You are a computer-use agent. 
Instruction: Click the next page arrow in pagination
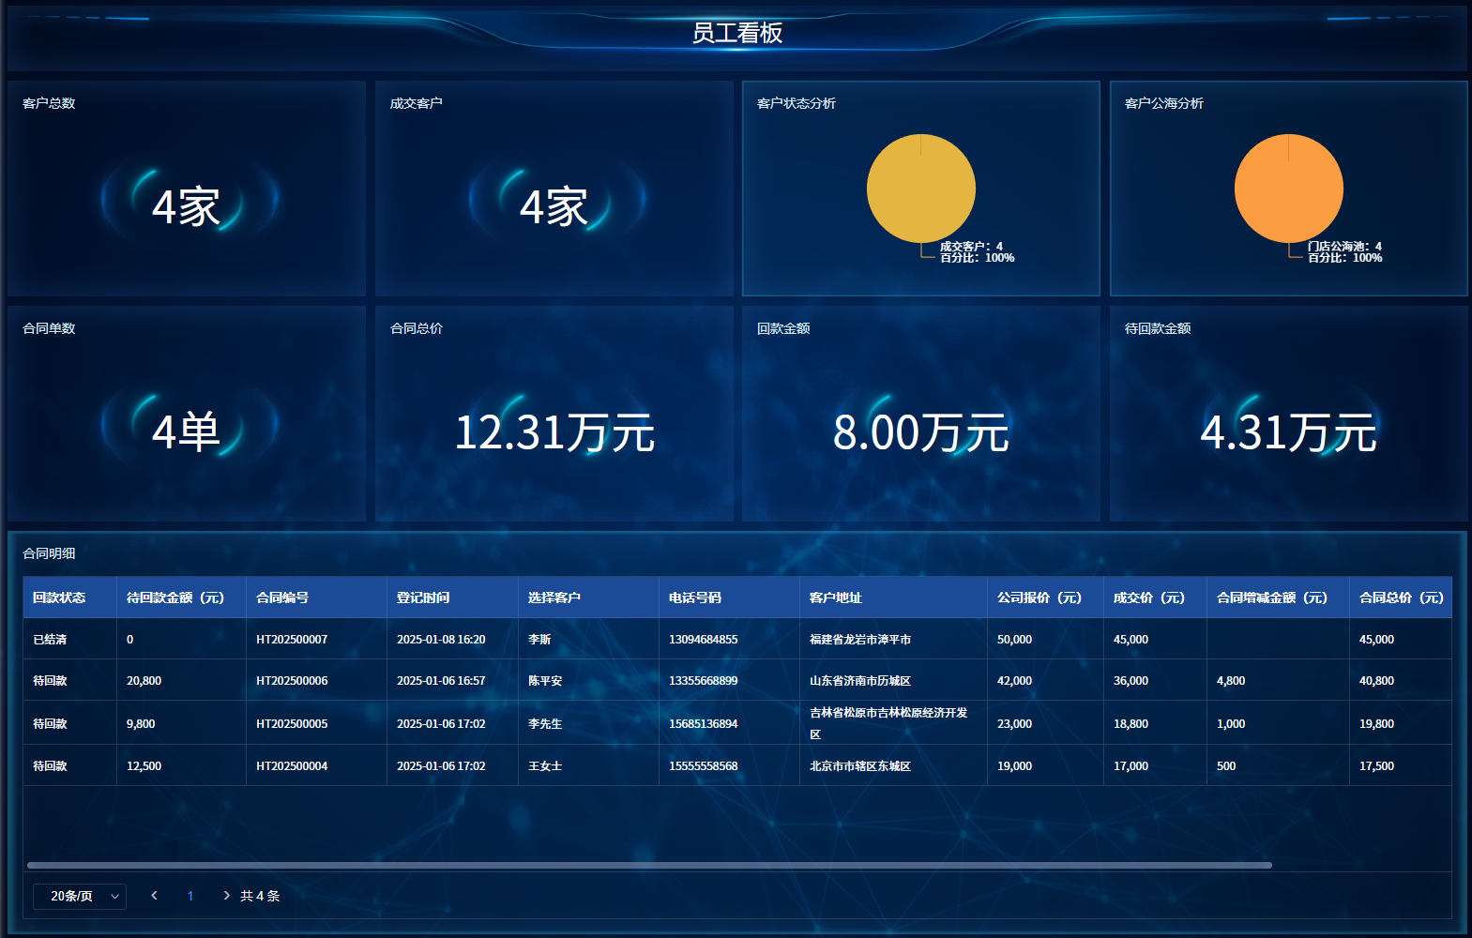click(x=226, y=896)
